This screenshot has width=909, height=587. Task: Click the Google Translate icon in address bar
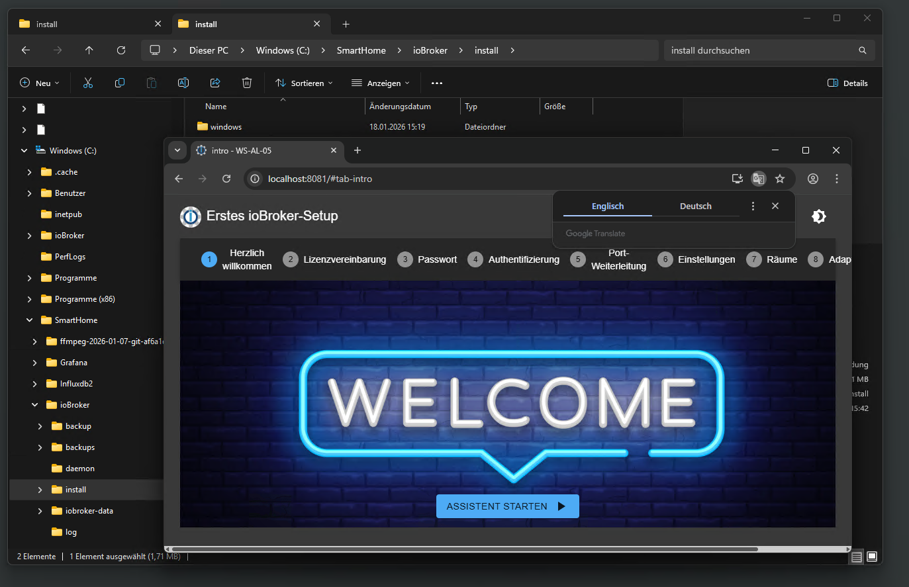[x=759, y=179]
